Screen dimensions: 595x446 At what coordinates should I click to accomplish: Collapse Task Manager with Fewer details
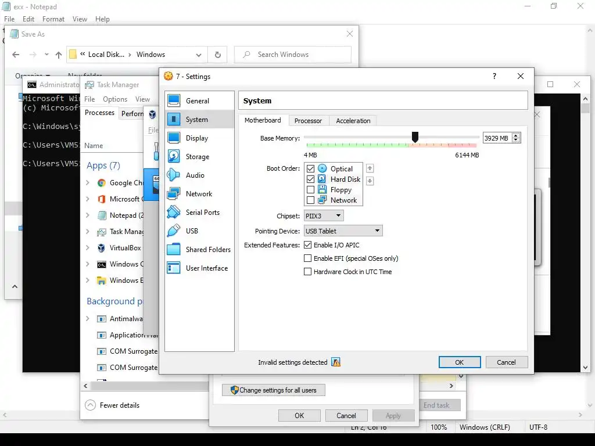112,405
